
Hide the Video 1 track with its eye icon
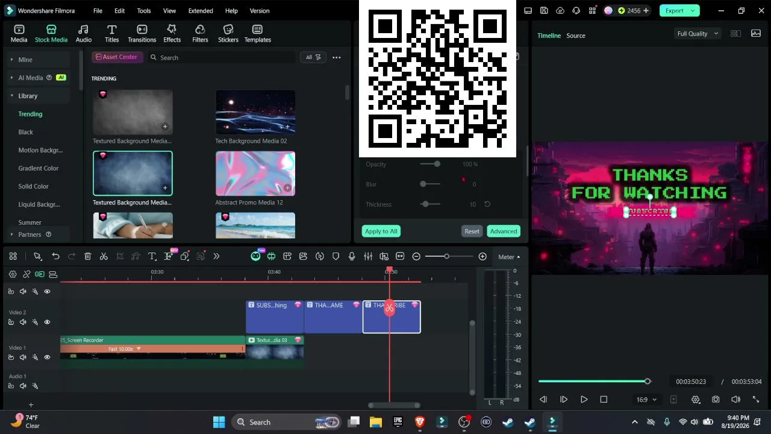pos(47,357)
